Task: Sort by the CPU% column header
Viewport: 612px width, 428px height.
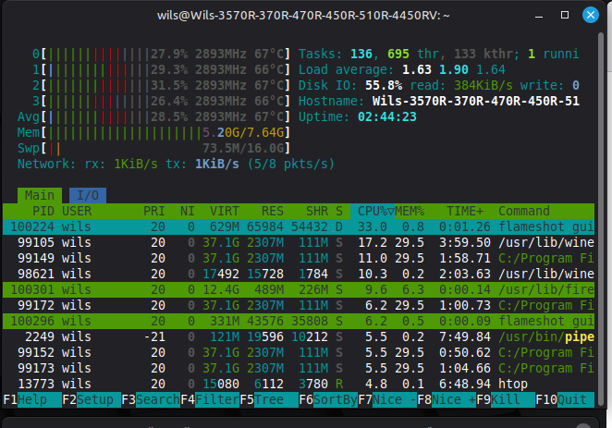Action: (x=373, y=211)
